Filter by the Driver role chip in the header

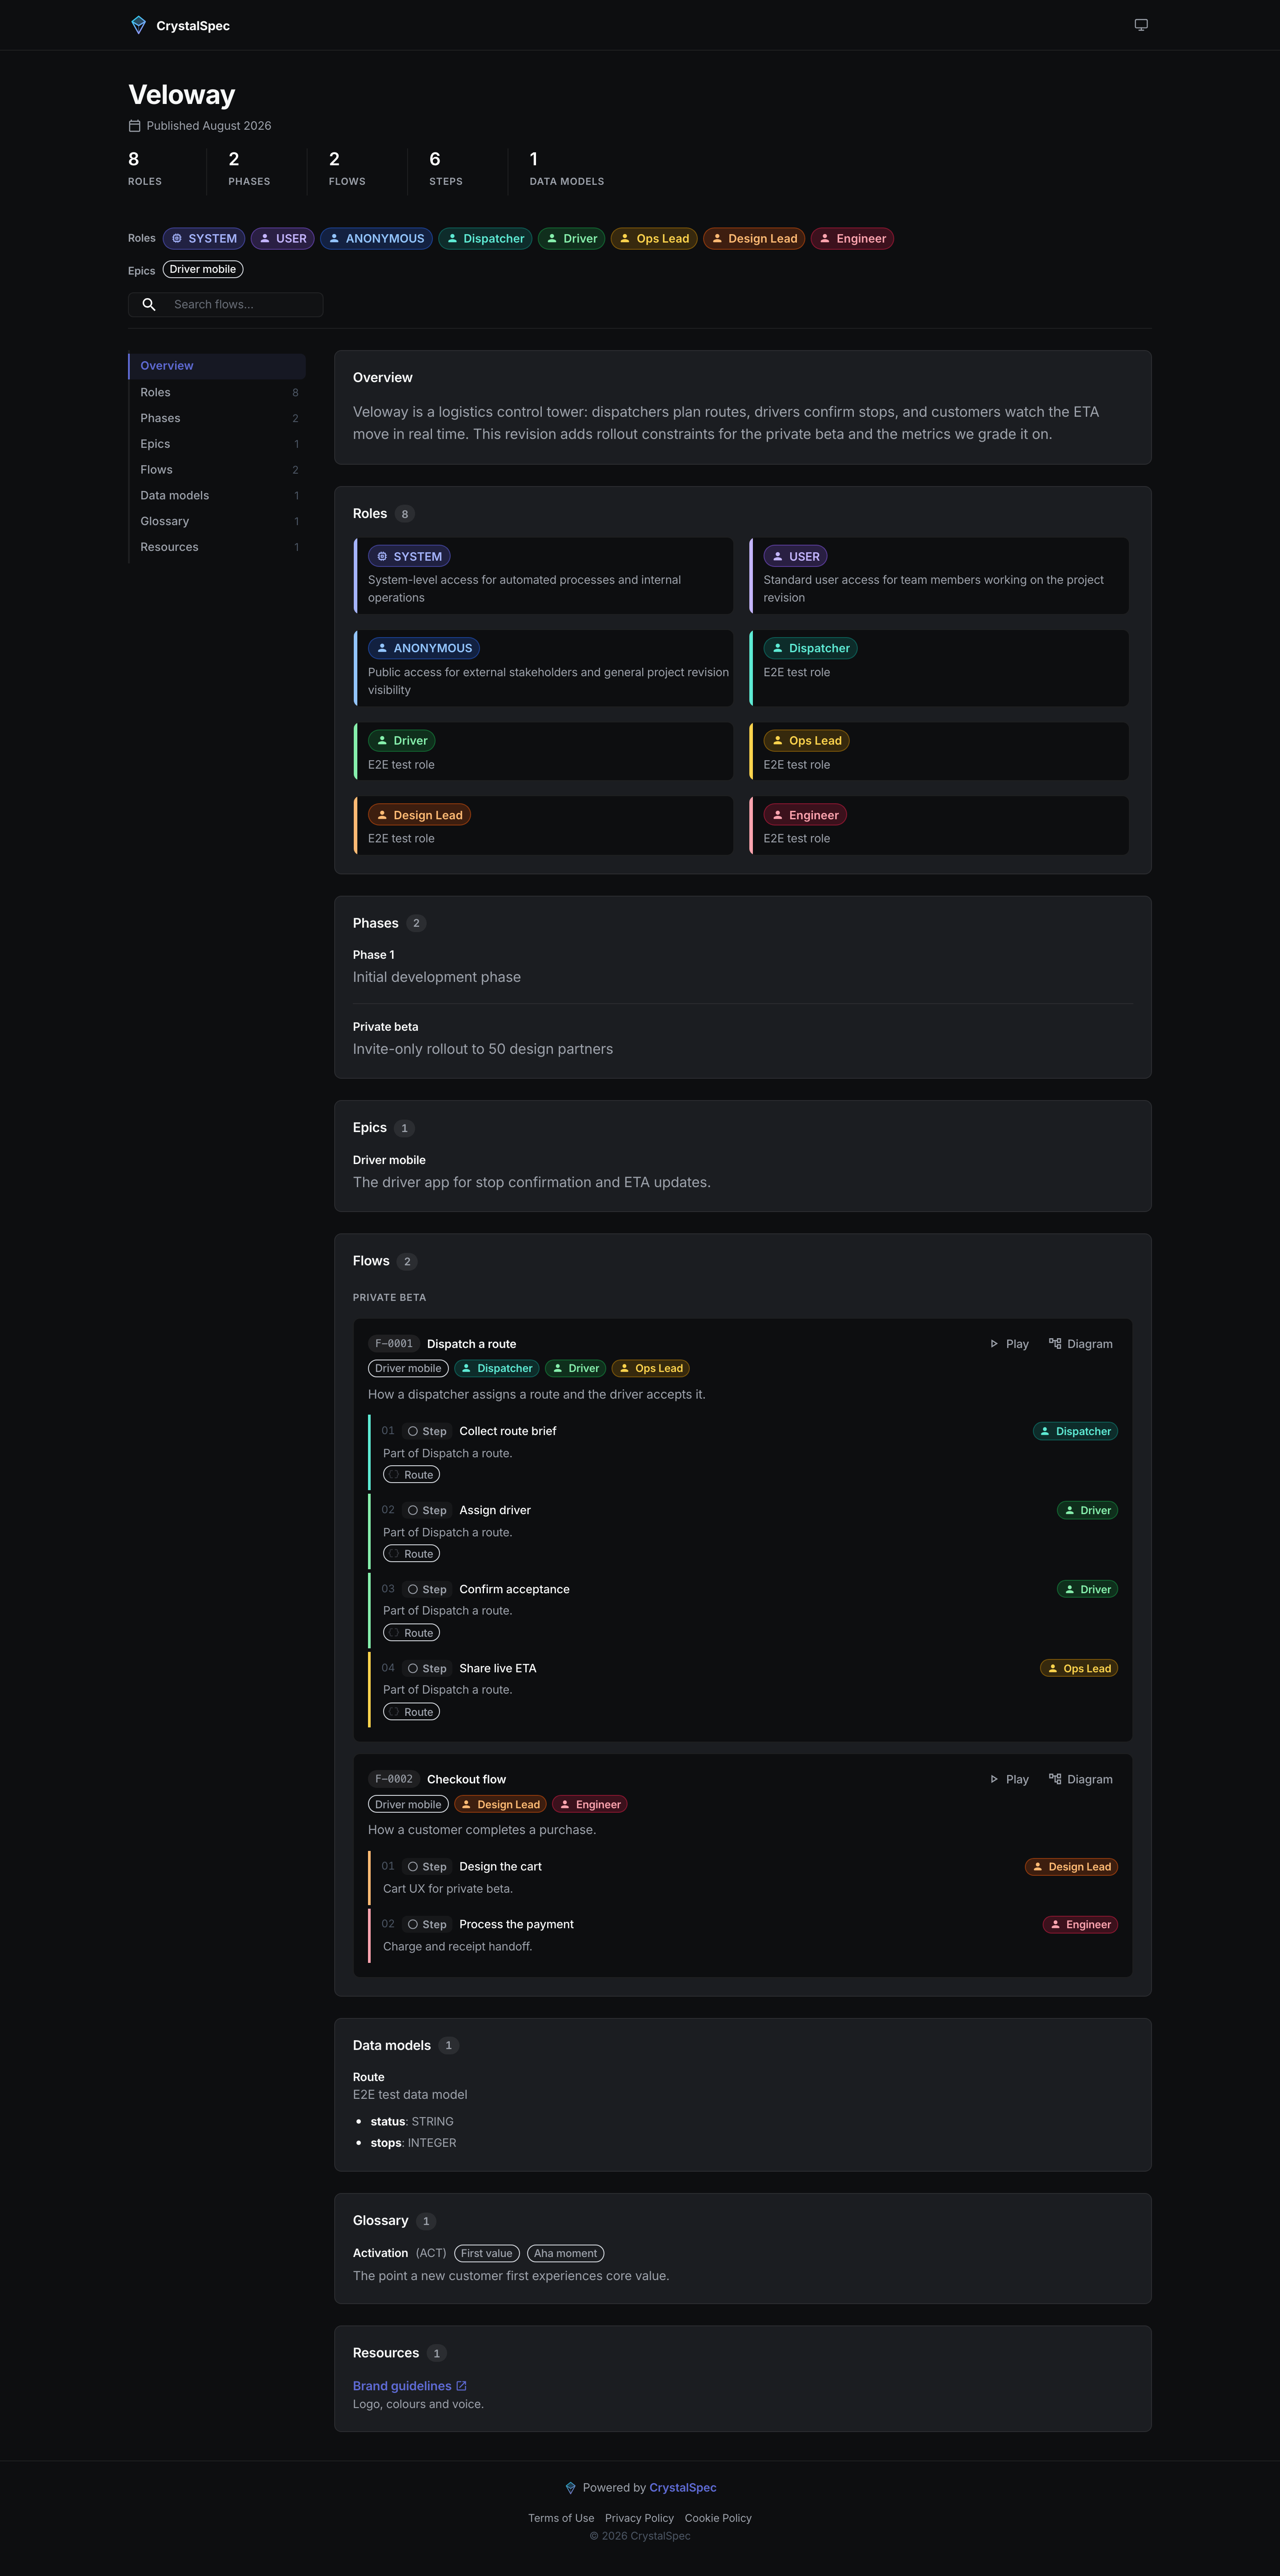tap(571, 239)
